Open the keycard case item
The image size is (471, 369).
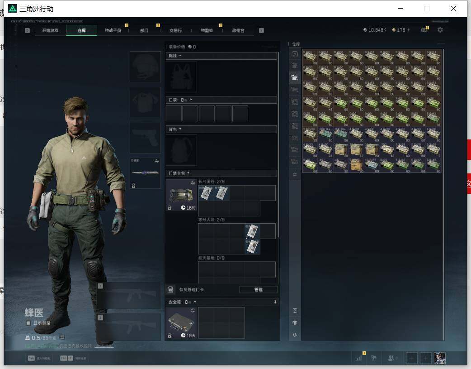(181, 195)
